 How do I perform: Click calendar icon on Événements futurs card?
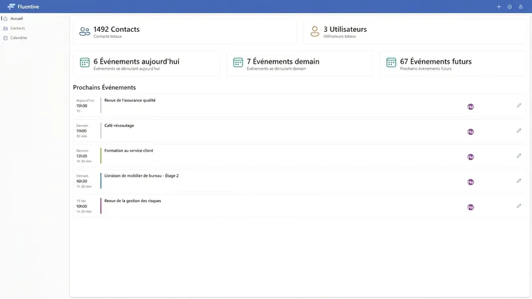[x=391, y=62]
